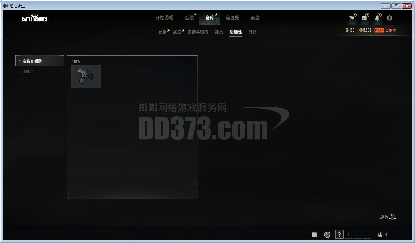415x243 pixels.
Task: Open the 武器 sub-tab
Action: click(177, 32)
